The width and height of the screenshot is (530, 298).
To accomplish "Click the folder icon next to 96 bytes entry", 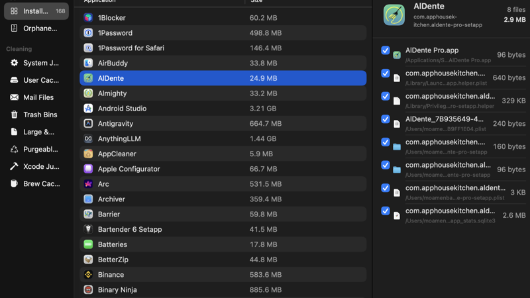I will click(x=397, y=170).
